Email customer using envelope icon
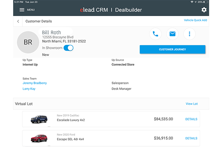 click(x=173, y=34)
